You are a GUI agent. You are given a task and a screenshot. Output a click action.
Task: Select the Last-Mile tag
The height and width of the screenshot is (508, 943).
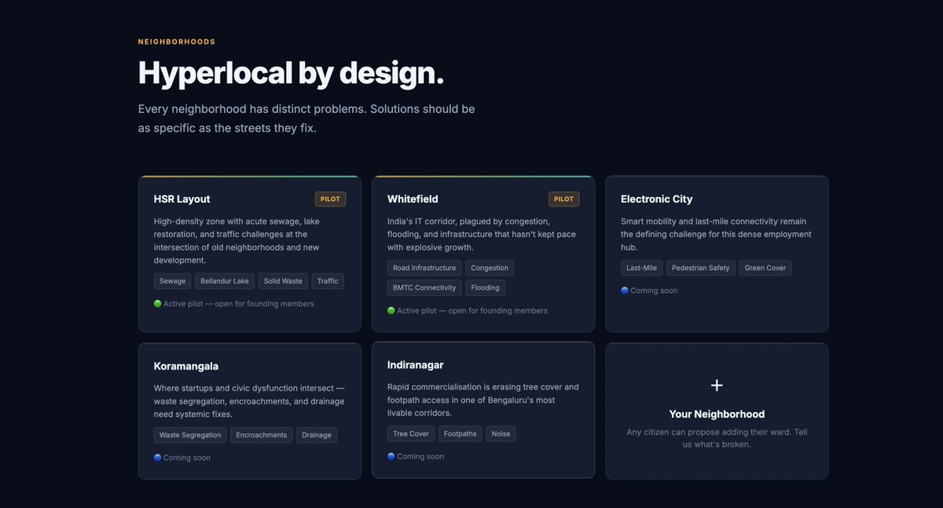click(641, 268)
